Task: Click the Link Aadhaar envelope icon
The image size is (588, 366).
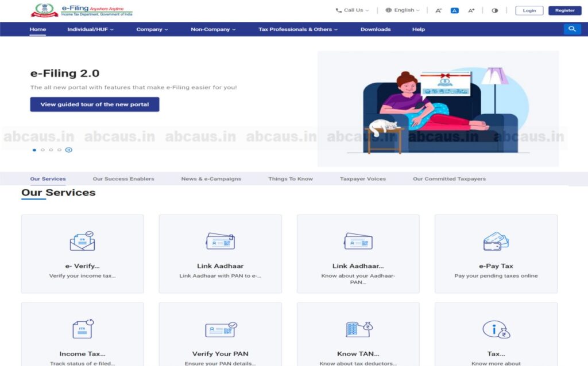Action: coord(220,241)
